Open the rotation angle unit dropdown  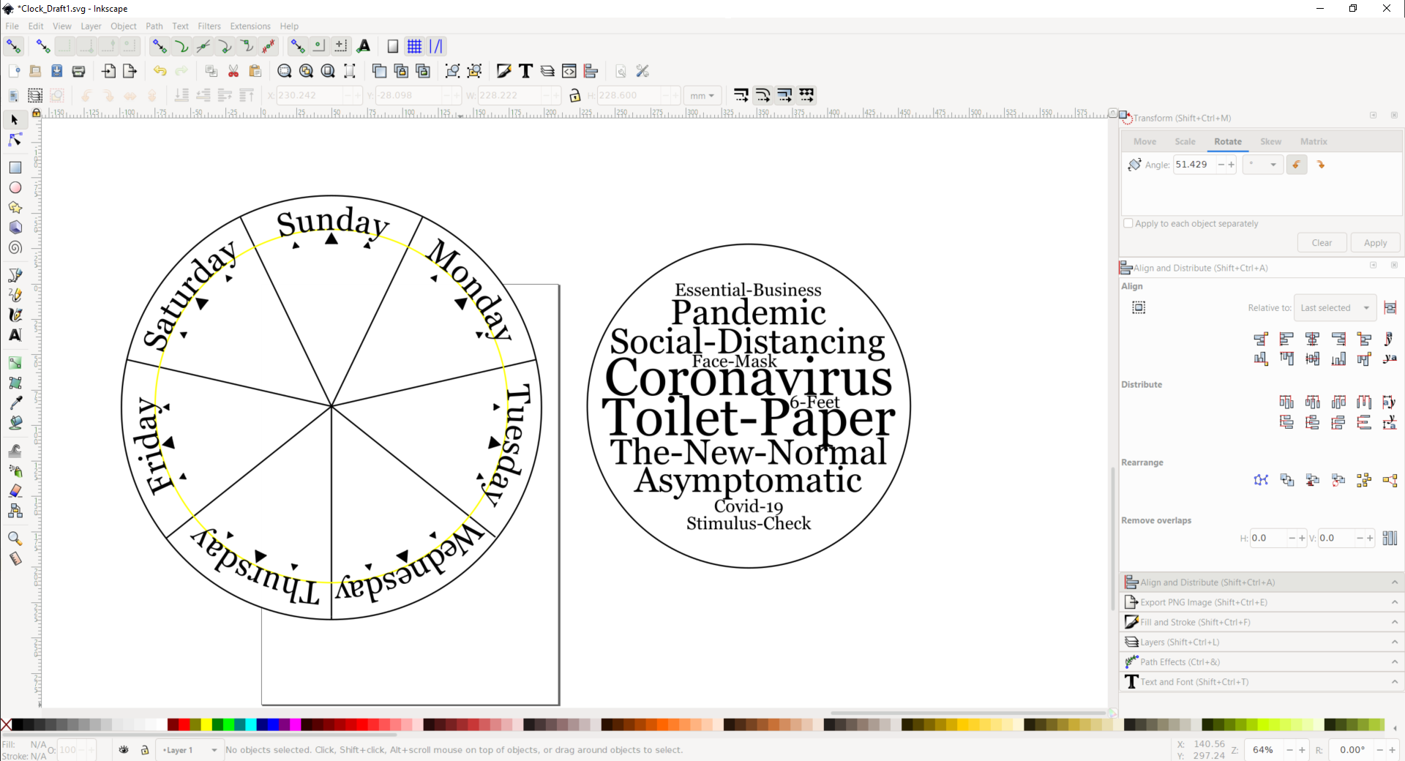point(1263,165)
